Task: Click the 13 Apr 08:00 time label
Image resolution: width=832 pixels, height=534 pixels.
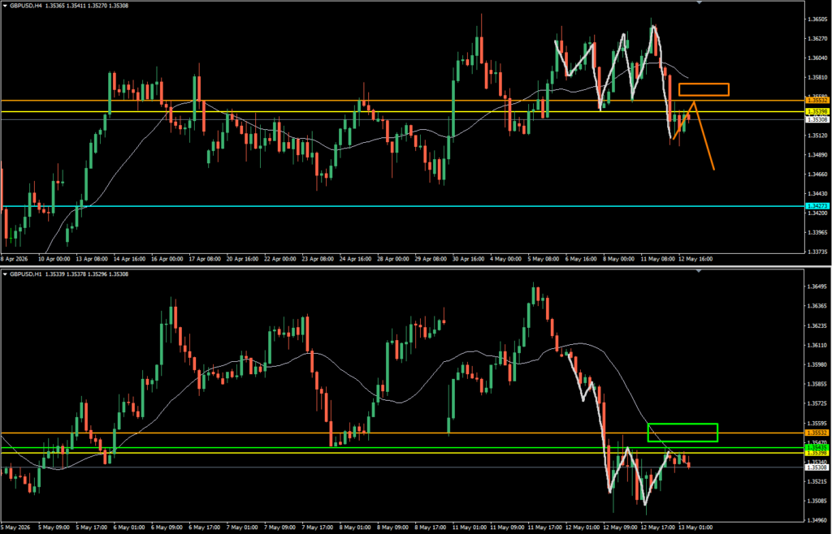Action: click(93, 260)
